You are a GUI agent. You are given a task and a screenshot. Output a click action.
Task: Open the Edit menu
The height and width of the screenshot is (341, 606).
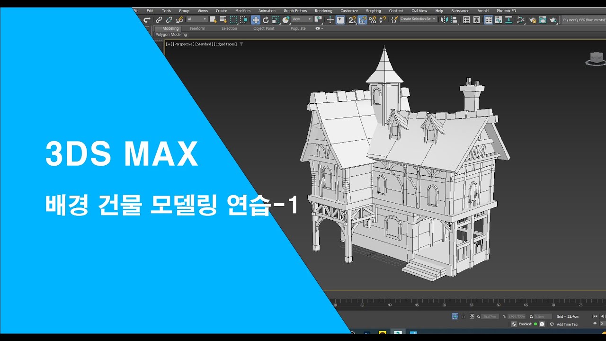pyautogui.click(x=150, y=11)
